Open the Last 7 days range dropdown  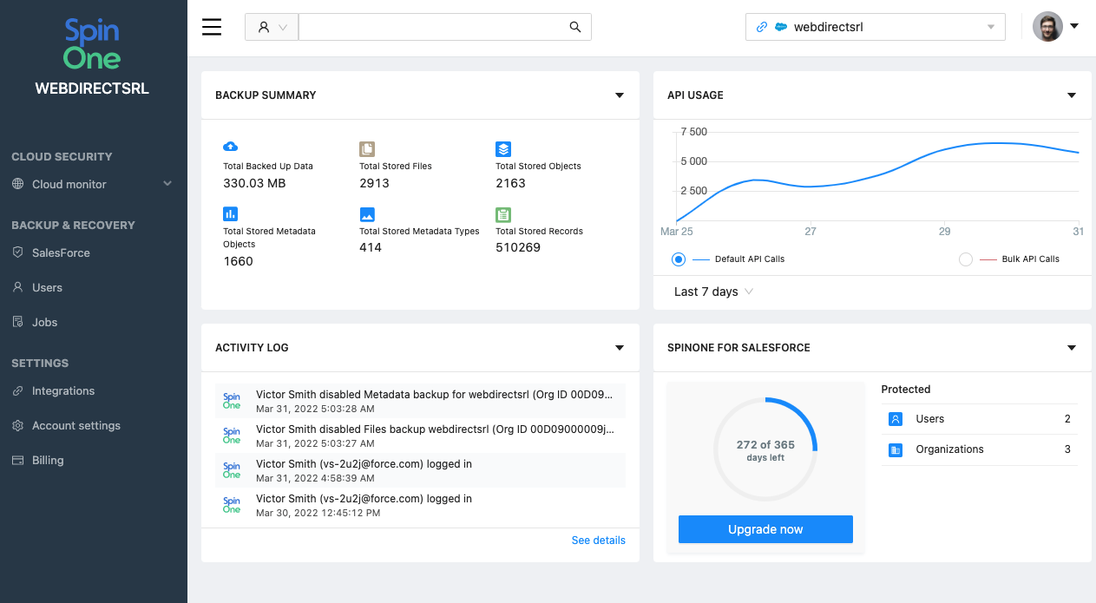[713, 292]
